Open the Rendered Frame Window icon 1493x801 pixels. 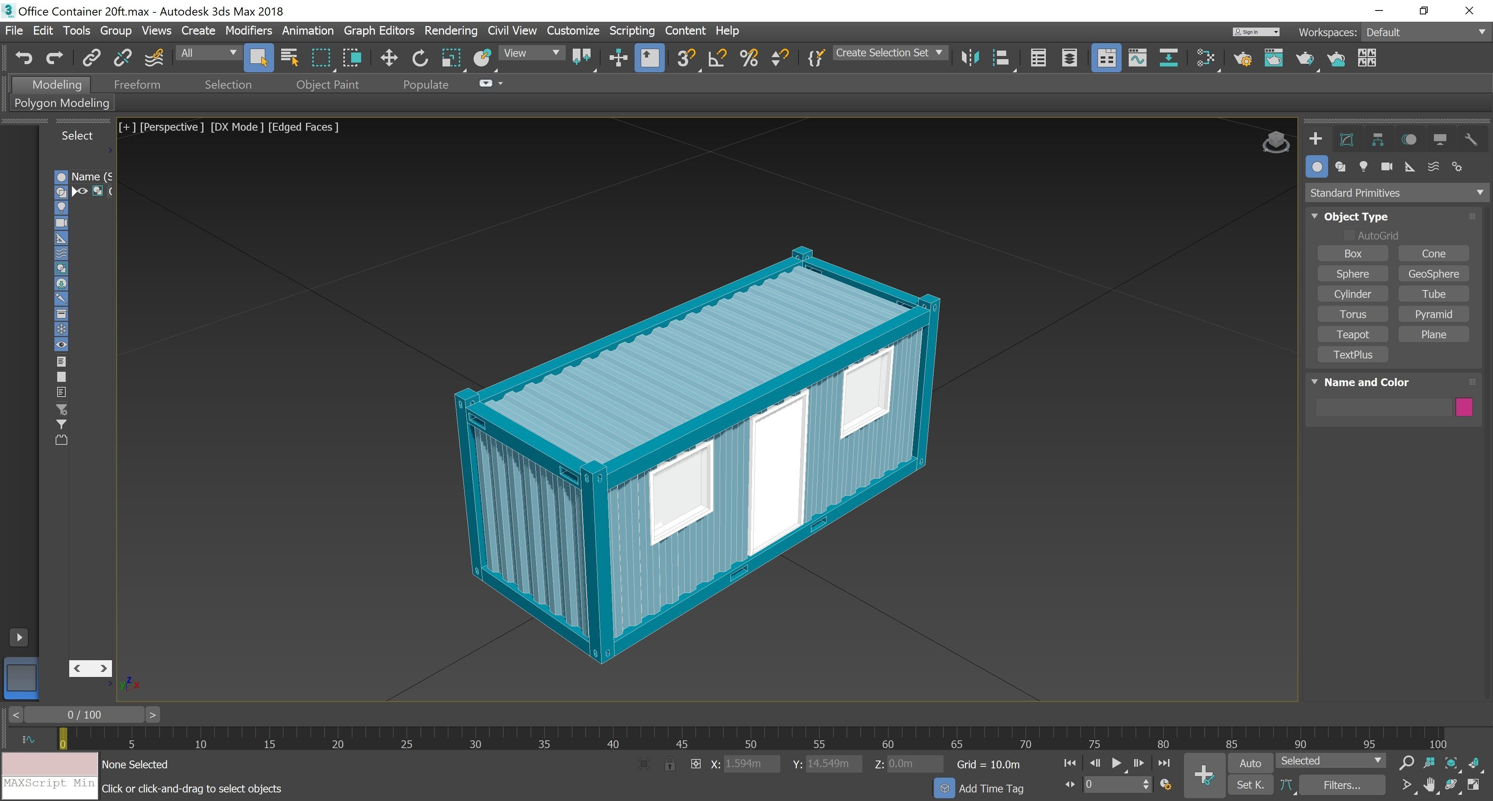point(1273,58)
